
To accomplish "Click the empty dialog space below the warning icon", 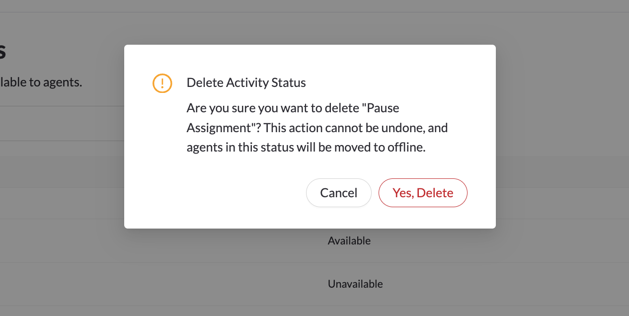I will click(x=162, y=149).
